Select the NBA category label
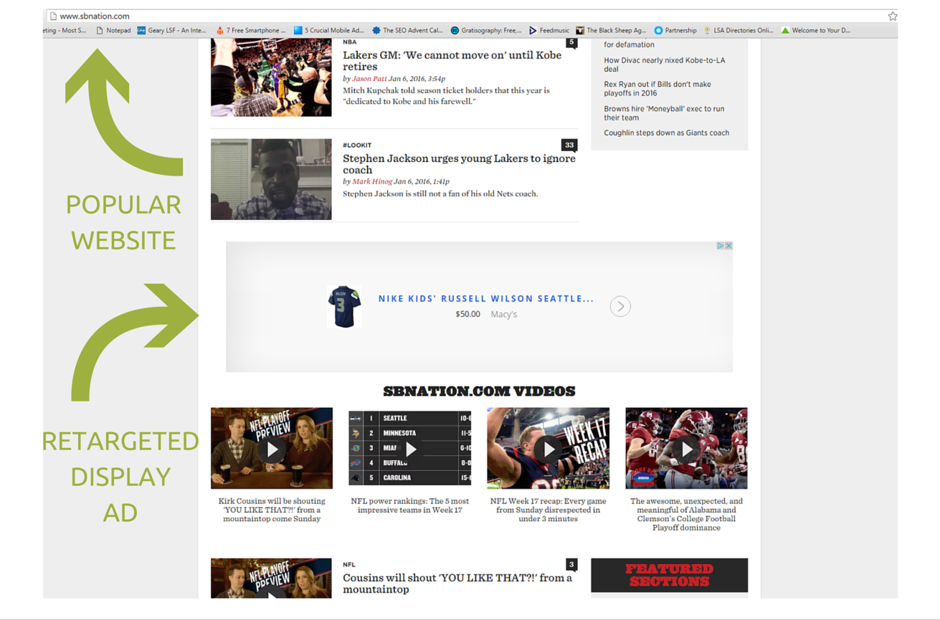Viewport: 940px width, 620px height. 349,42
